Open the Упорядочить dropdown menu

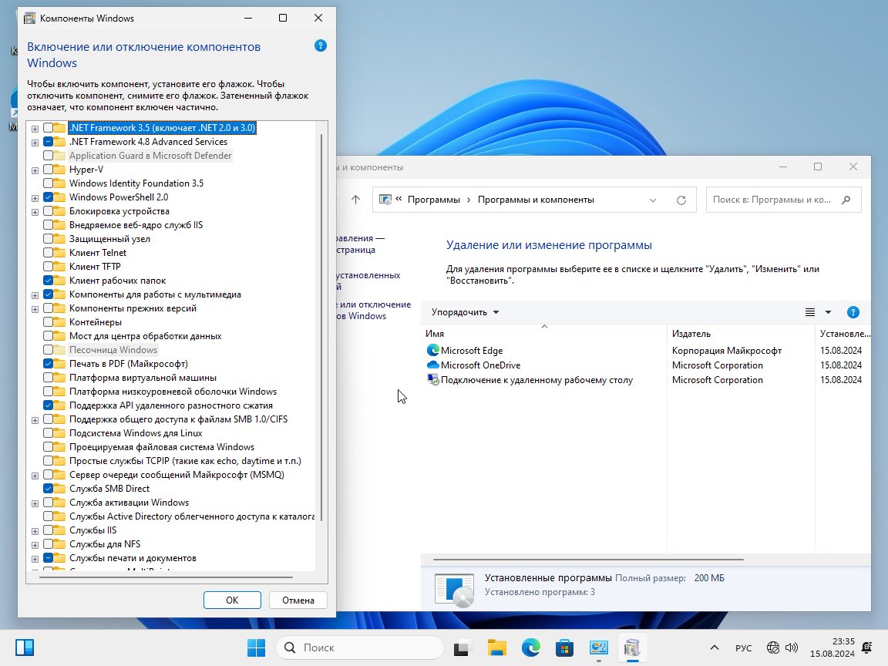(465, 312)
